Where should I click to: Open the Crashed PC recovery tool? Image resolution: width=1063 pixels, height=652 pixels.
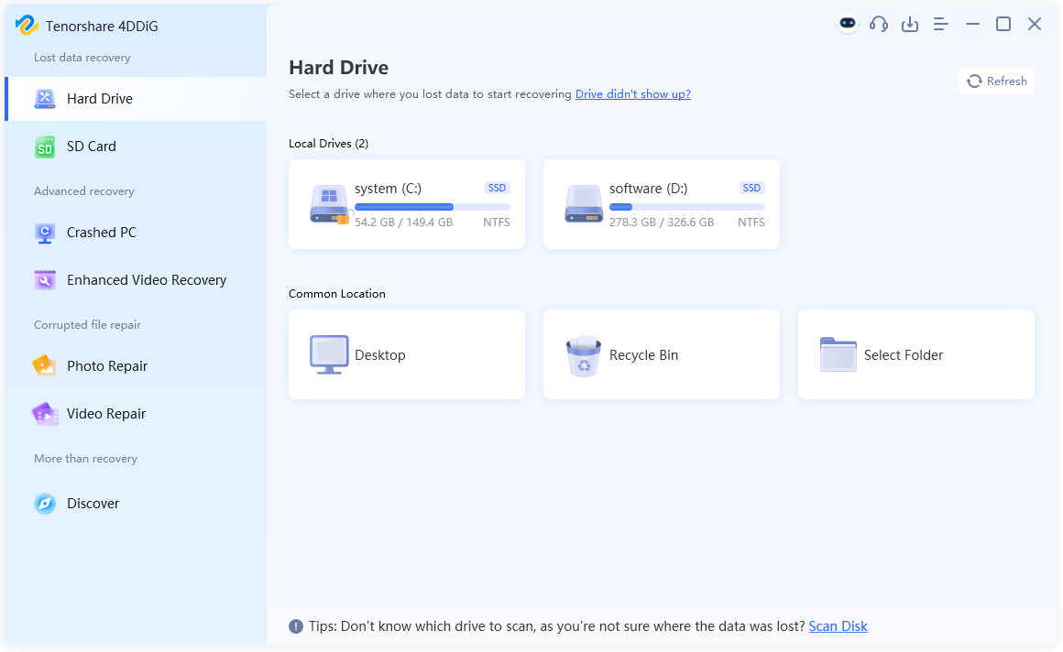click(x=103, y=233)
